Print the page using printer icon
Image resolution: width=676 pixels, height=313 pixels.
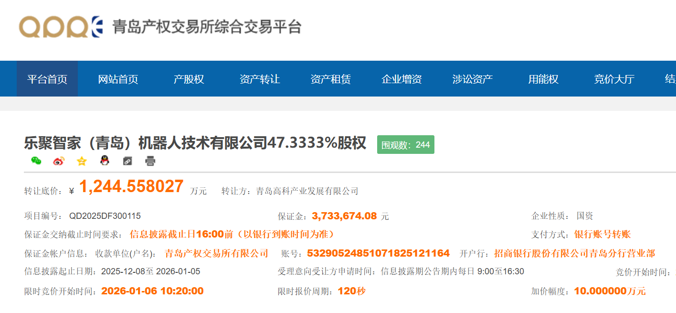(x=150, y=161)
